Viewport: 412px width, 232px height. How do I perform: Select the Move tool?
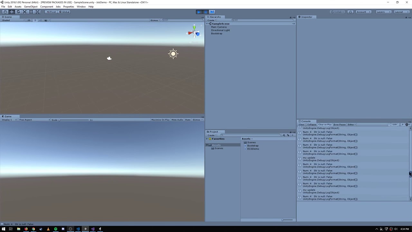(12, 12)
